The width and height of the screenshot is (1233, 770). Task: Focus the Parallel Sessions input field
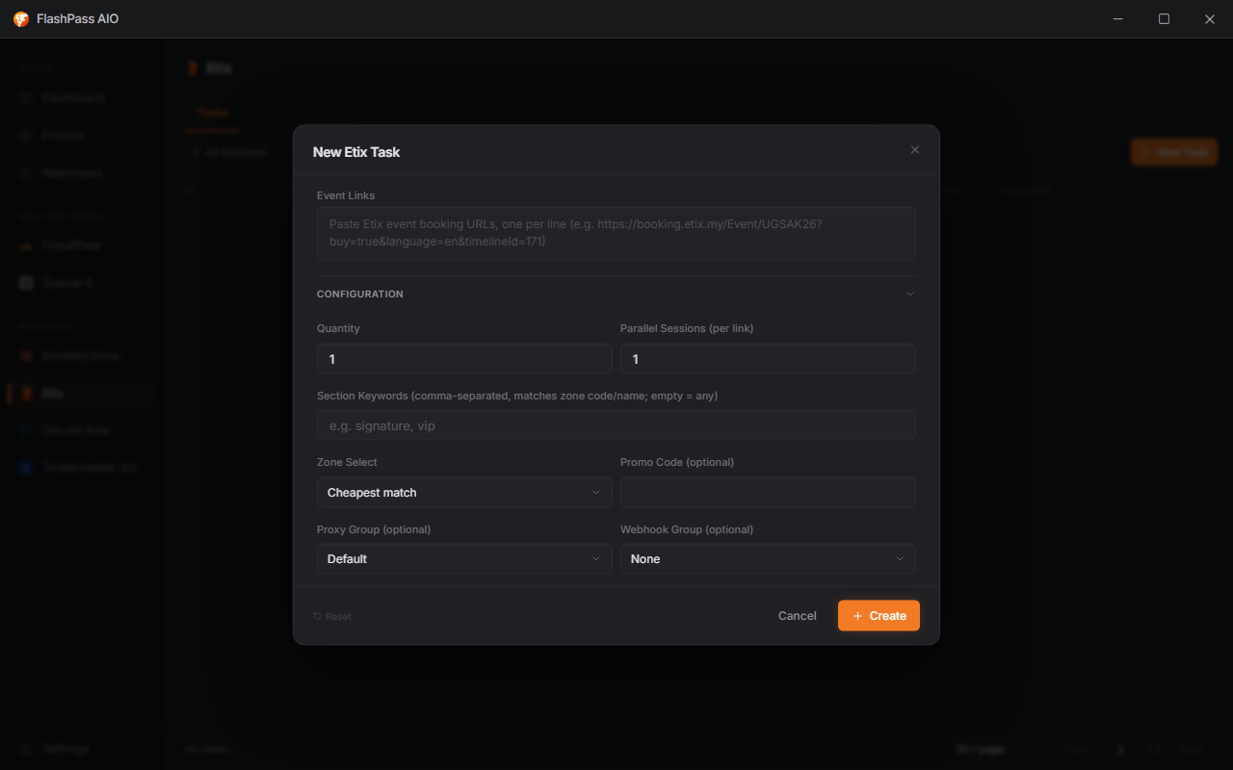coord(768,359)
